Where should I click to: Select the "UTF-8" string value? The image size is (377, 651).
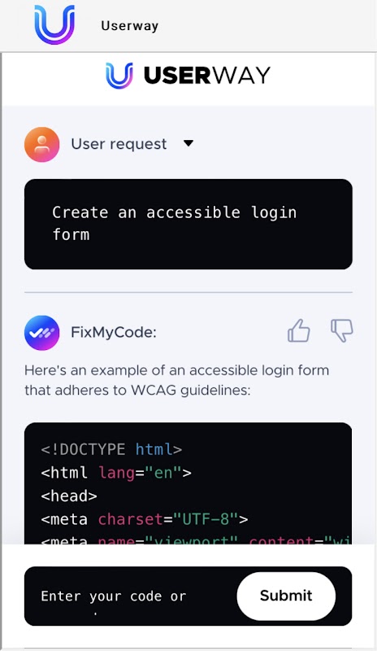206,519
